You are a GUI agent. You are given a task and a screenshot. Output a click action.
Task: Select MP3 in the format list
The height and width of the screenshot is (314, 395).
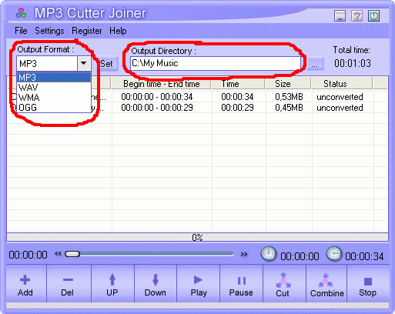[x=54, y=78]
